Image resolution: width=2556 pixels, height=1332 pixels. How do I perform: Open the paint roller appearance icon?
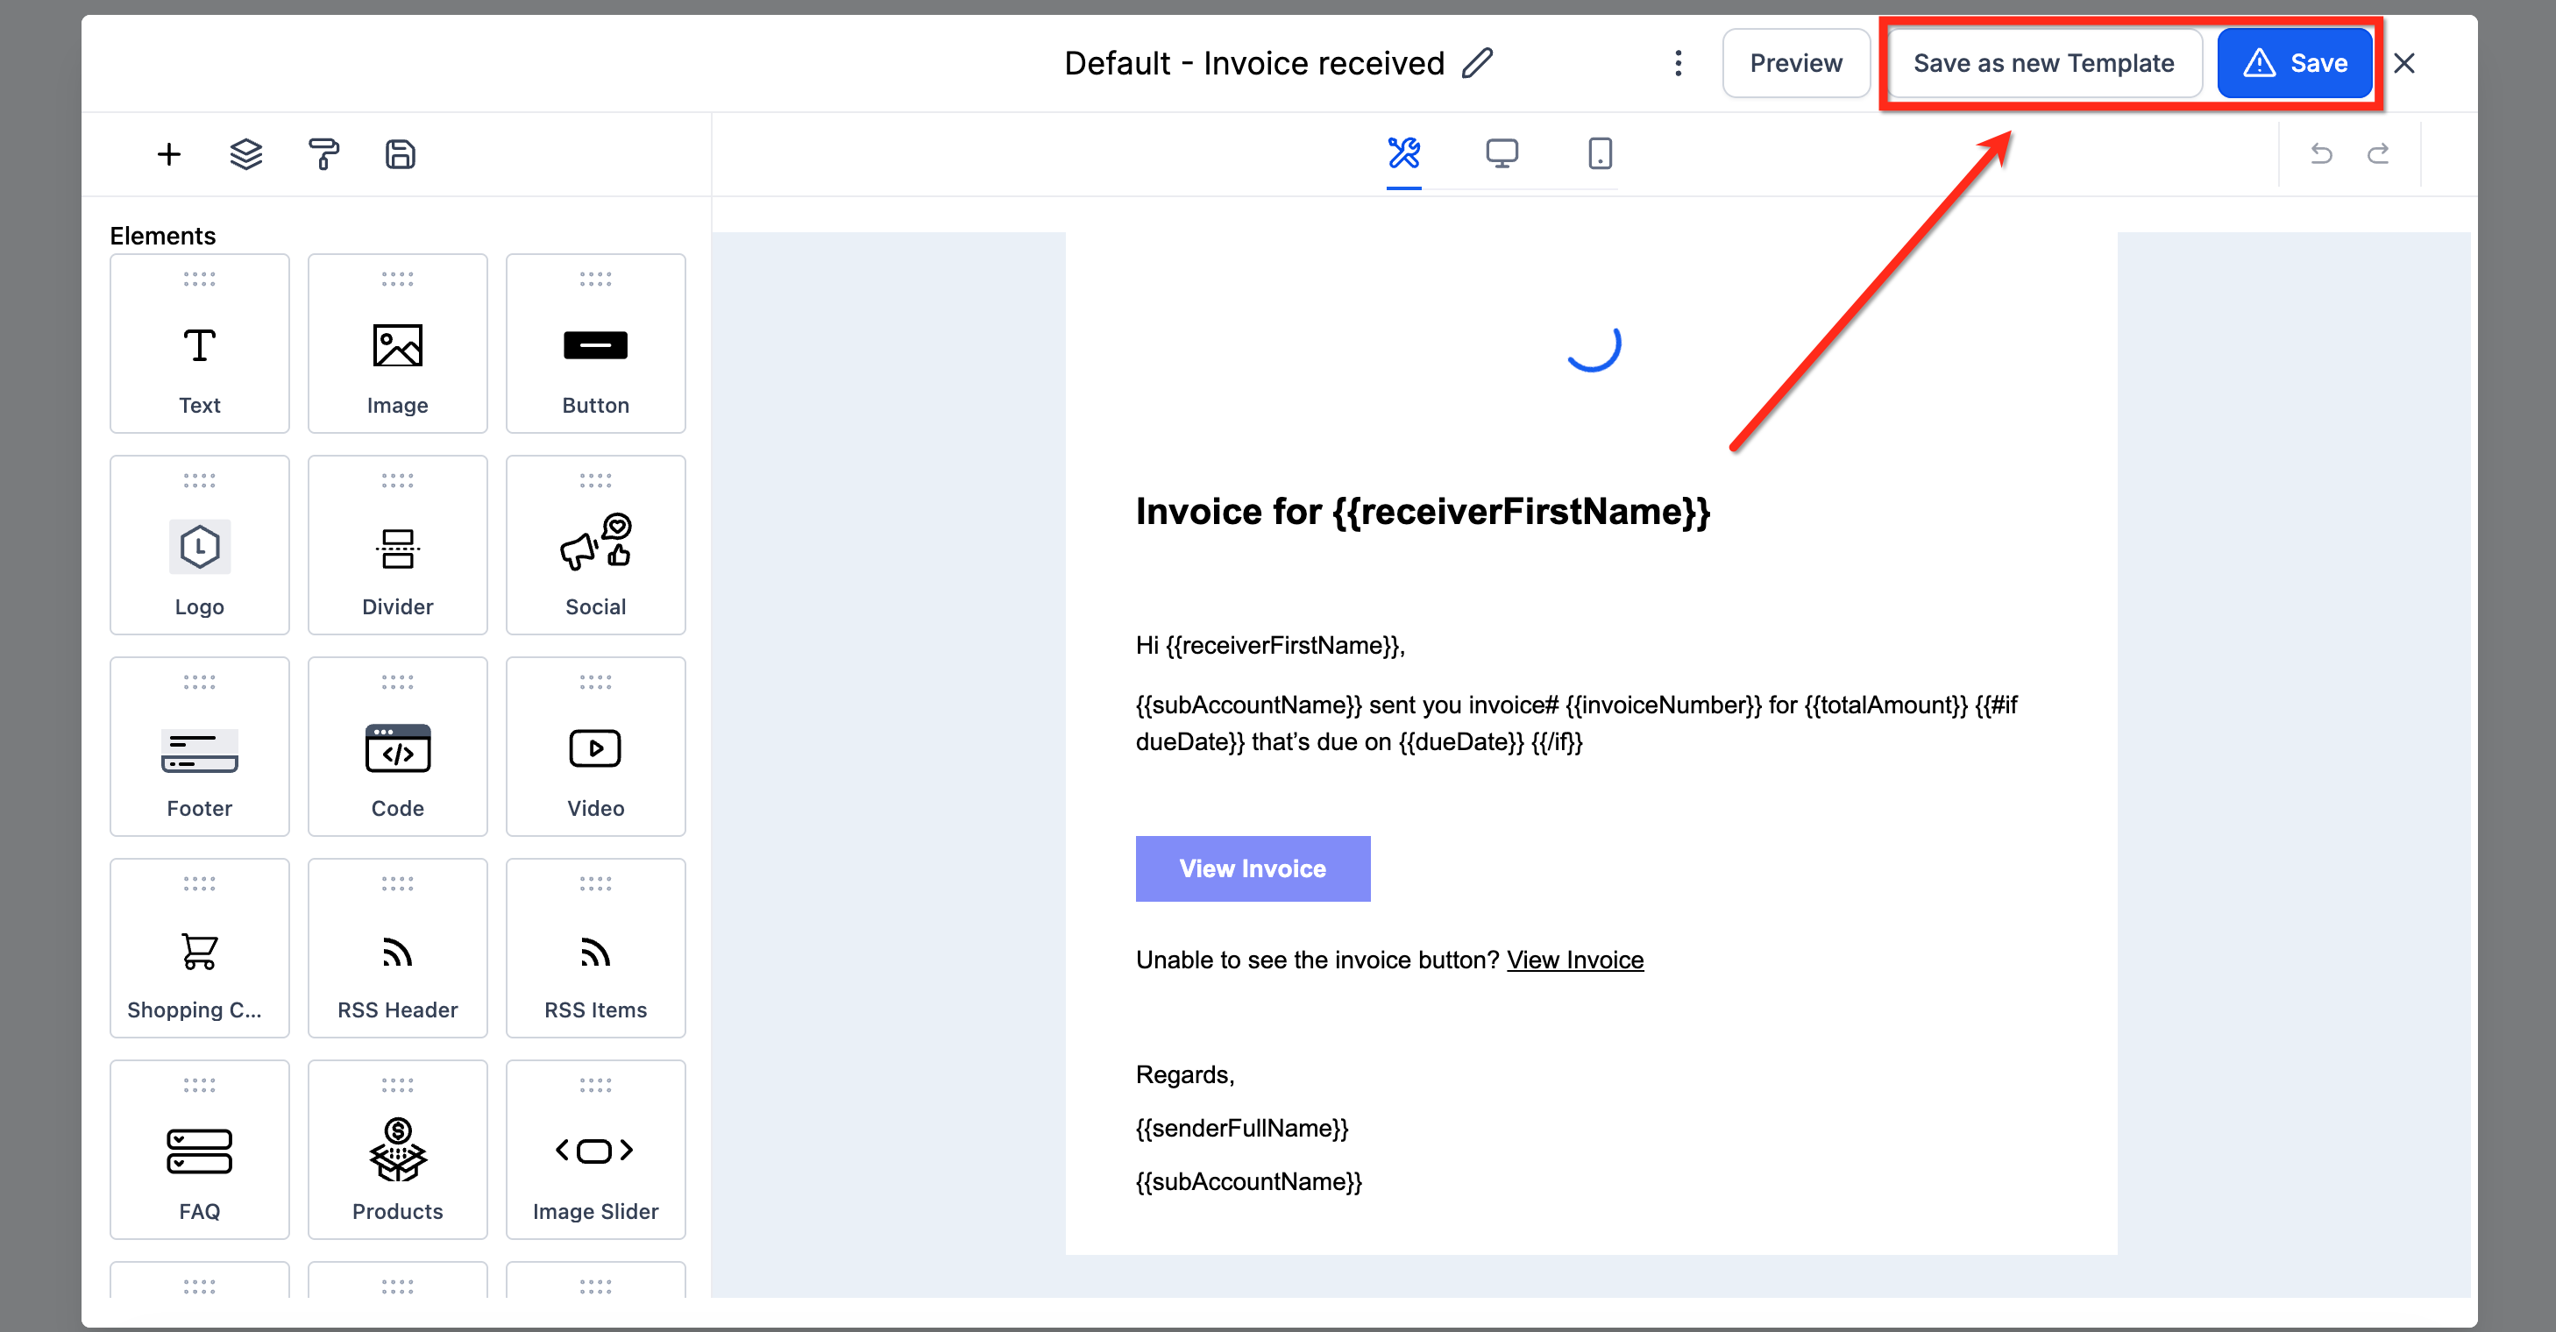323,153
